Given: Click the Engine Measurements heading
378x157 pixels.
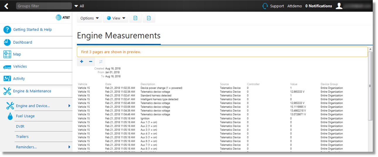Looking at the screenshot, I should pyautogui.click(x=119, y=36).
